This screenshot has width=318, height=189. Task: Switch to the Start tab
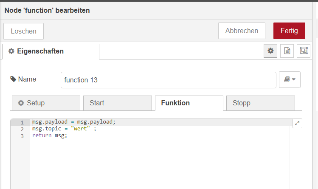click(117, 103)
